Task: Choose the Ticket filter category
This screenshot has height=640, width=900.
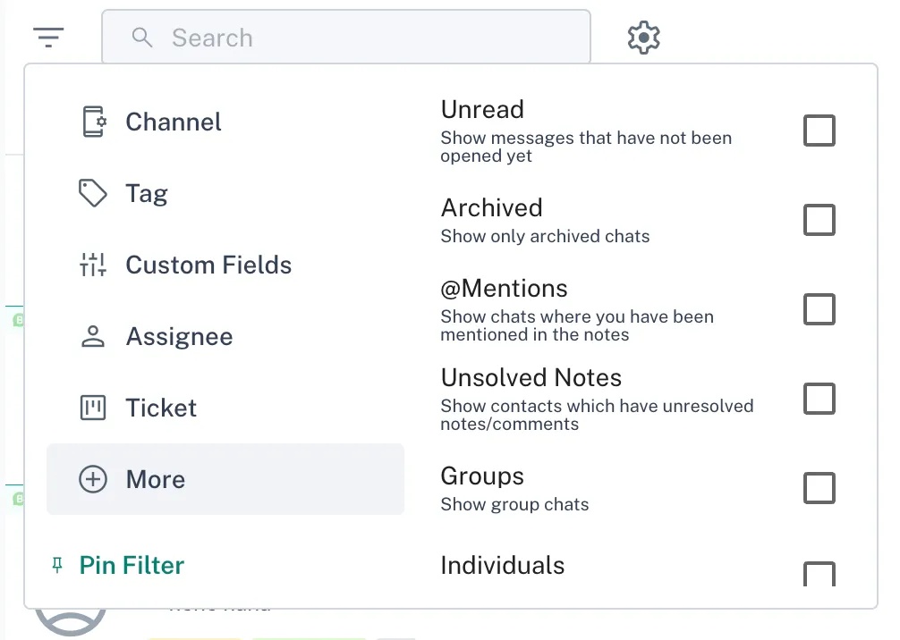Action: 161,408
